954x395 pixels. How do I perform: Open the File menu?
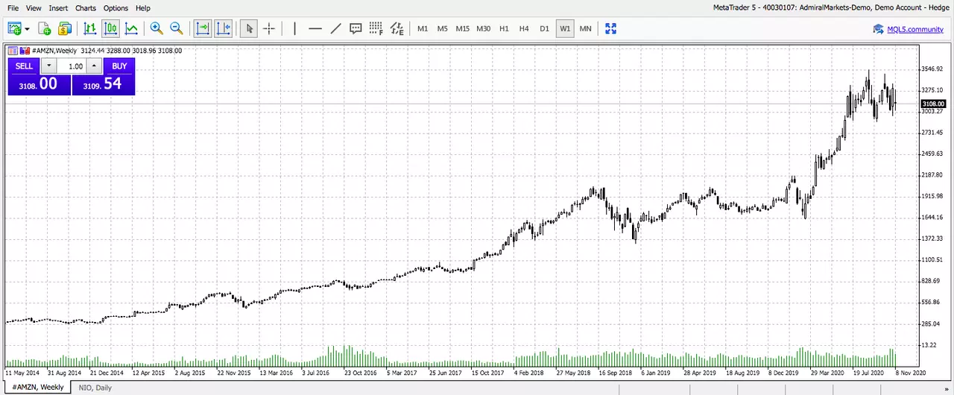(x=13, y=8)
